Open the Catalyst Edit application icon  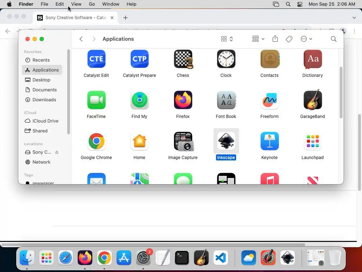pos(96,59)
